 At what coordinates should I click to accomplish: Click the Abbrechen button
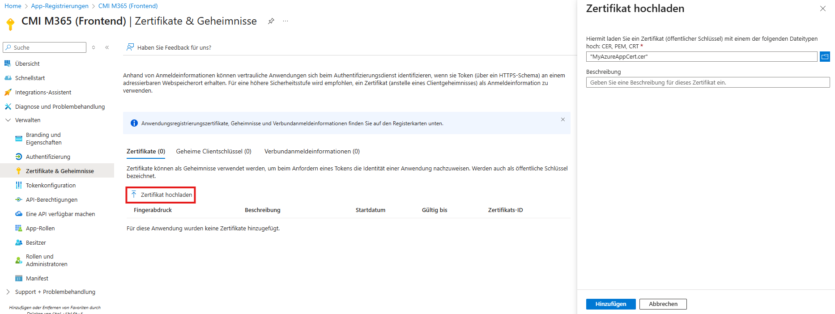point(663,304)
